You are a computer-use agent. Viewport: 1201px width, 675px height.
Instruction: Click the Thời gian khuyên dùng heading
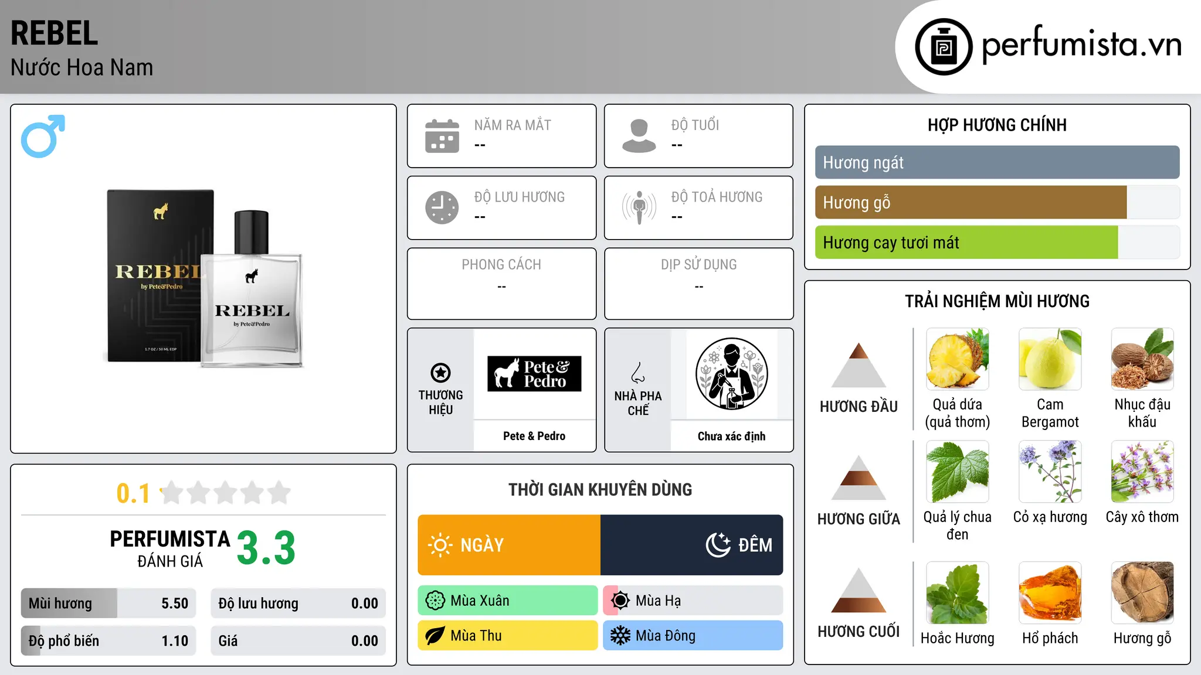pyautogui.click(x=600, y=489)
